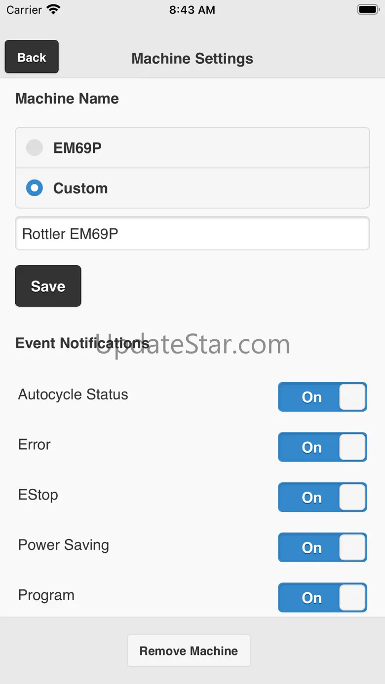This screenshot has height=684, width=385.
Task: Toggle the Power Saving notification switch
Action: 322,547
